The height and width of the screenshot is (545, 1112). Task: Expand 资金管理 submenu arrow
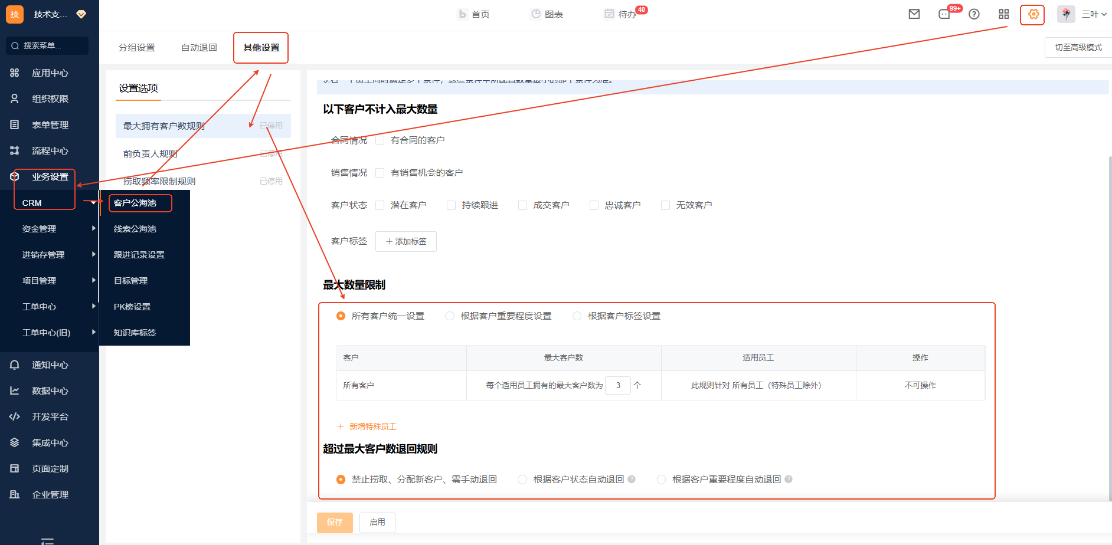pos(93,228)
